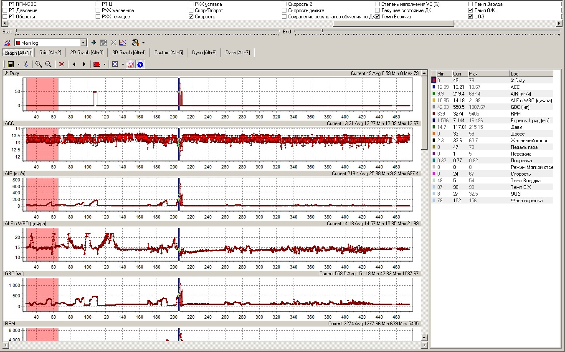Open the Dyno tab
The image size is (565, 352).
click(x=204, y=53)
